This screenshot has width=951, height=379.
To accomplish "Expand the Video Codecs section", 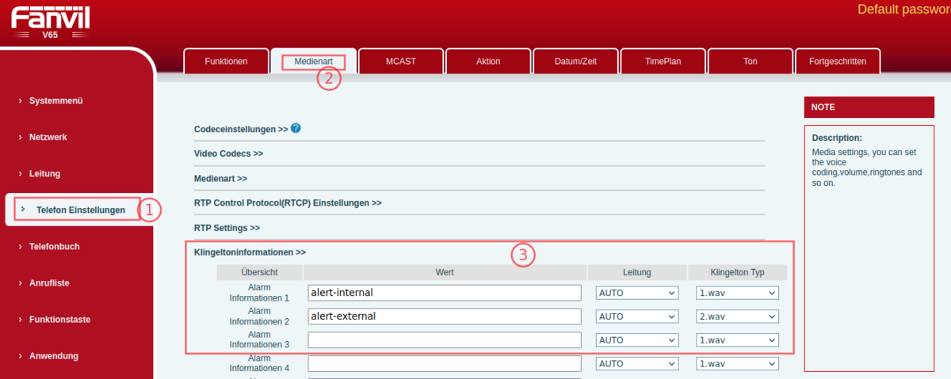I will pos(228,153).
